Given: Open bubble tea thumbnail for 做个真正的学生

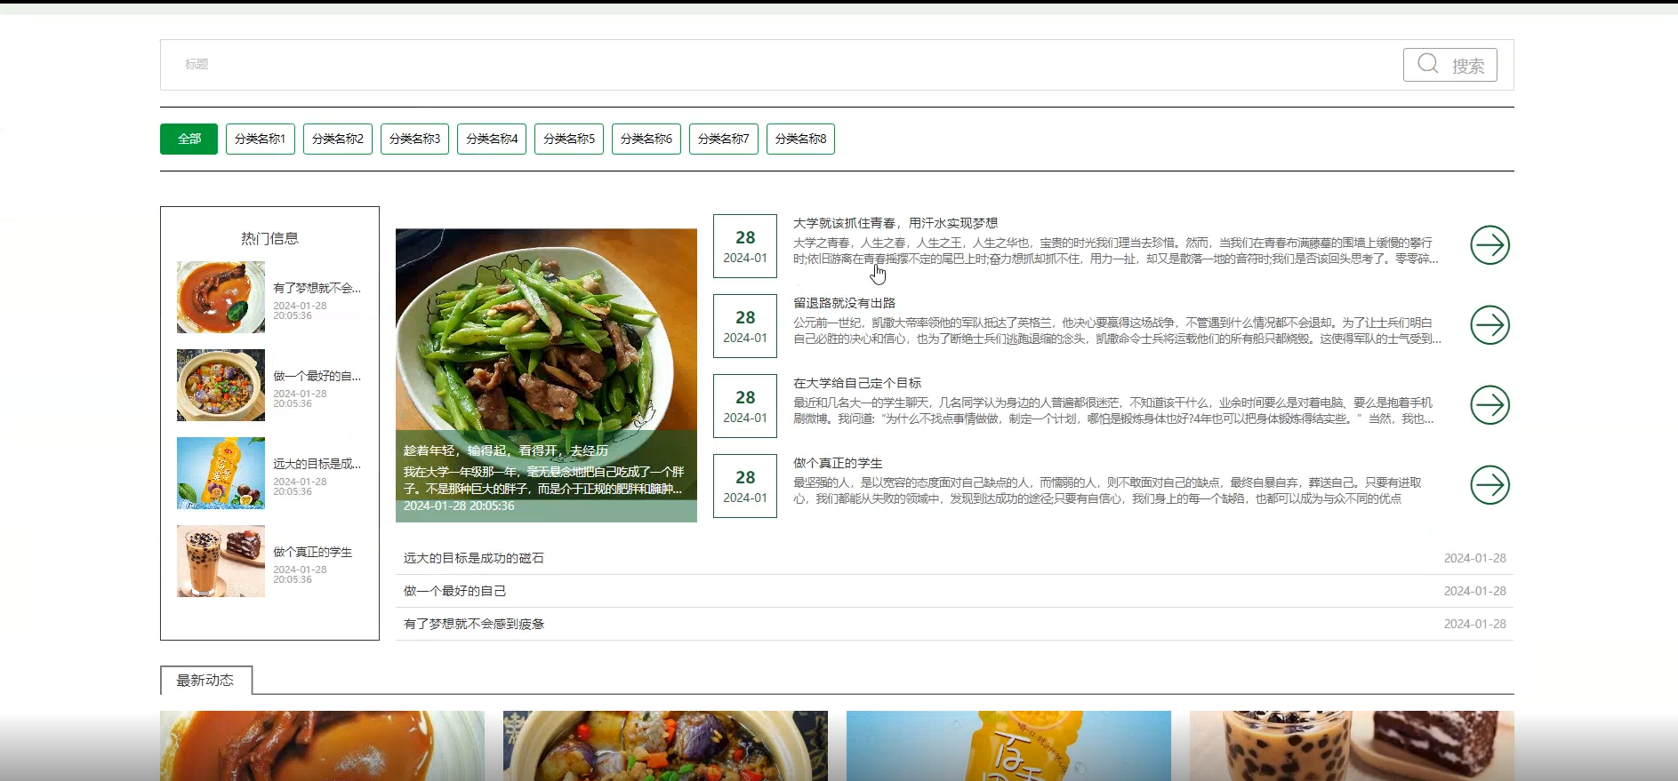Looking at the screenshot, I should click(x=221, y=561).
